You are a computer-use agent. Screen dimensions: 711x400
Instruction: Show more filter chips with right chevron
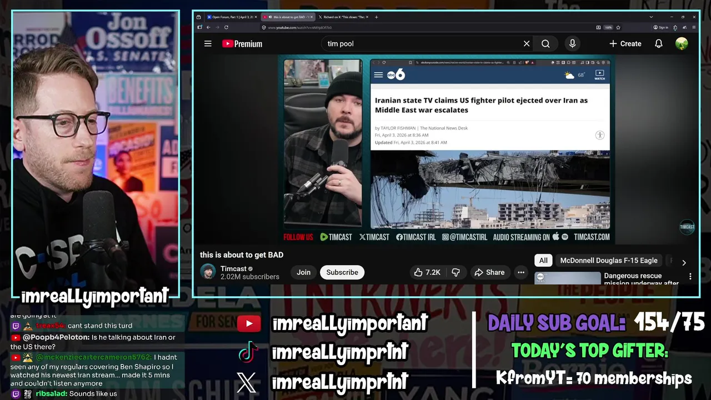[684, 262]
